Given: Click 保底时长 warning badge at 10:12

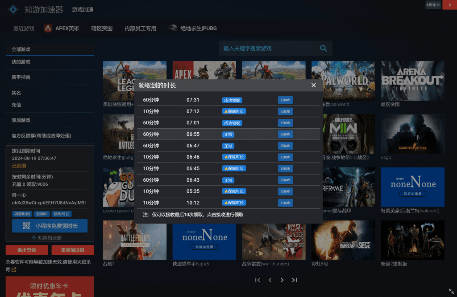Looking at the screenshot, I should click(x=234, y=203).
